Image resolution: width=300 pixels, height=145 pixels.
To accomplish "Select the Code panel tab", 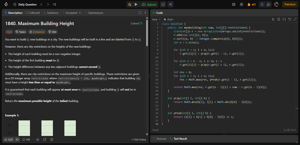I will pyautogui.click(x=158, y=13).
